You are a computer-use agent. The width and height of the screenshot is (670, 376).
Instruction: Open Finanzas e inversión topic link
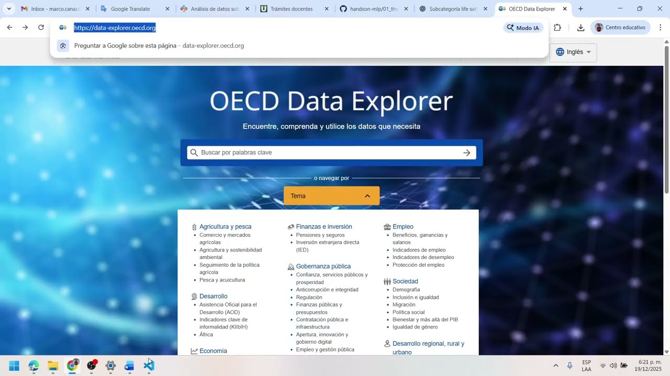324,227
